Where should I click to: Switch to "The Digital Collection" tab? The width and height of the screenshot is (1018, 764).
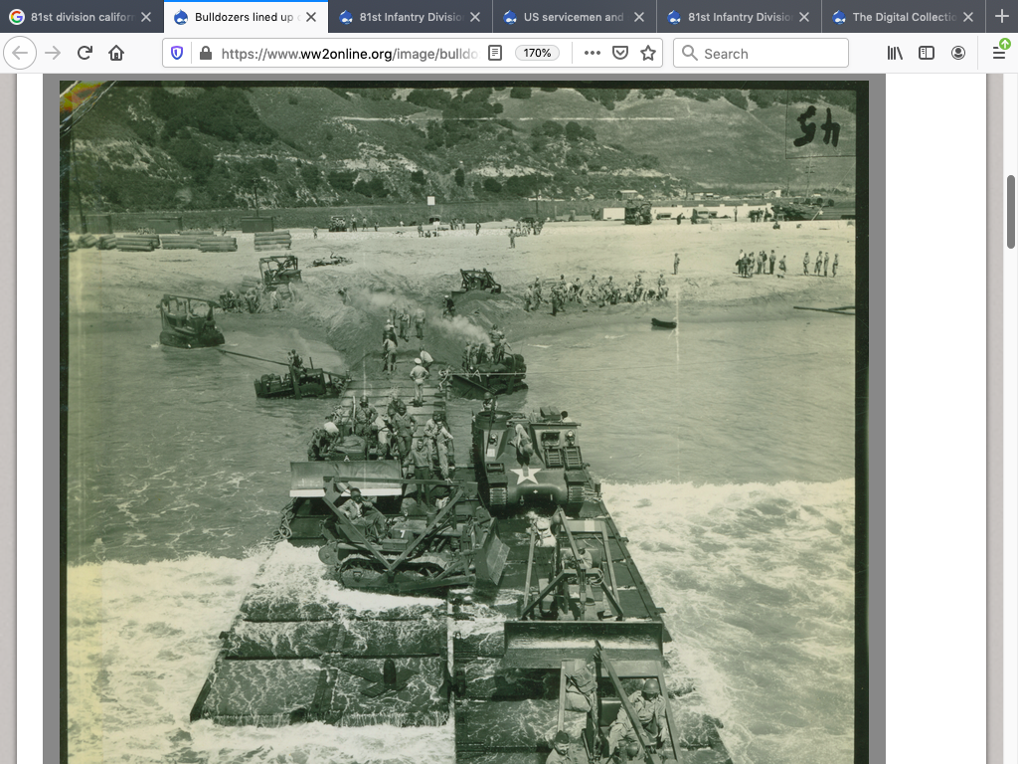[900, 17]
